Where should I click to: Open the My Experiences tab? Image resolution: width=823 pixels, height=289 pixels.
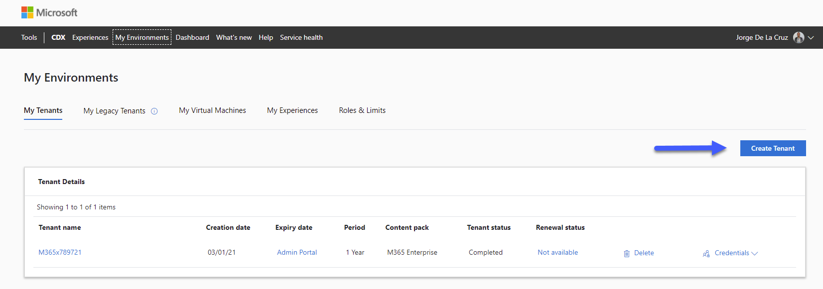coord(292,110)
